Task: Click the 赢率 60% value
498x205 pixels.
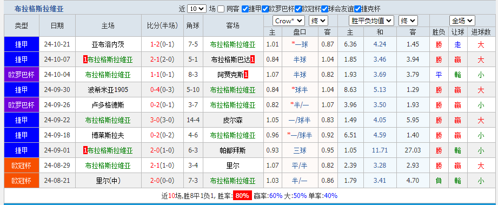Action: pyautogui.click(x=276, y=195)
